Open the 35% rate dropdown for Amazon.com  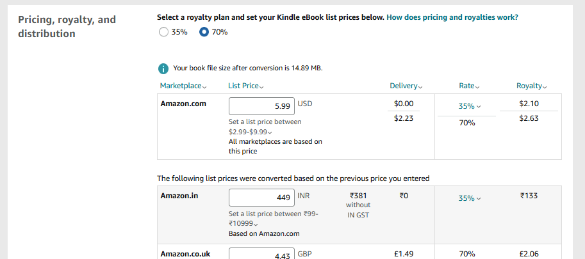coord(470,107)
